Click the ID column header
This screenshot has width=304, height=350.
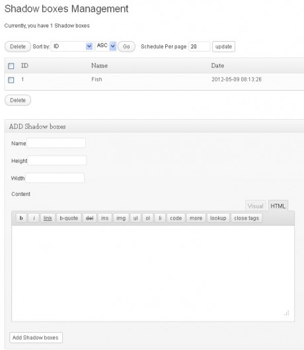pyautogui.click(x=24, y=66)
